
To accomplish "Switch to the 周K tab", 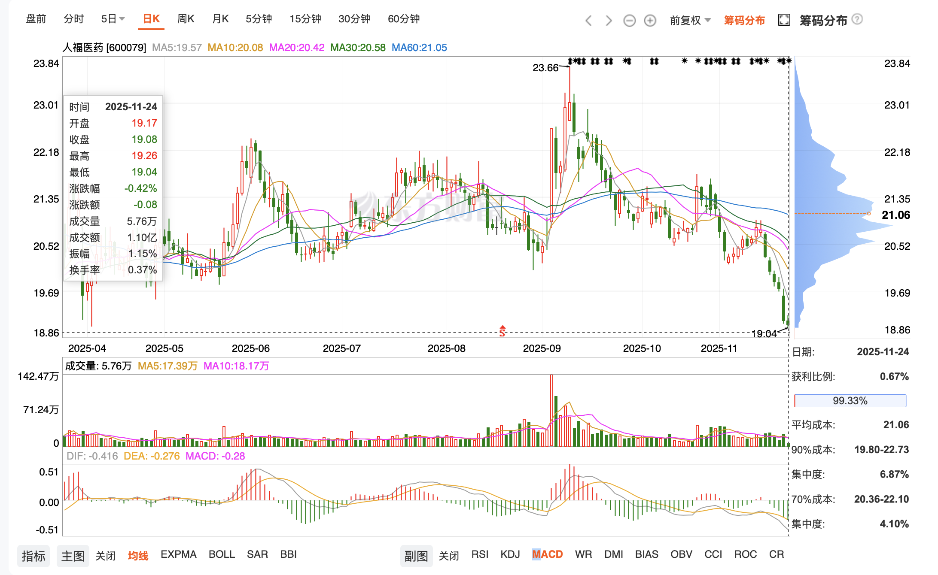I will (x=186, y=19).
